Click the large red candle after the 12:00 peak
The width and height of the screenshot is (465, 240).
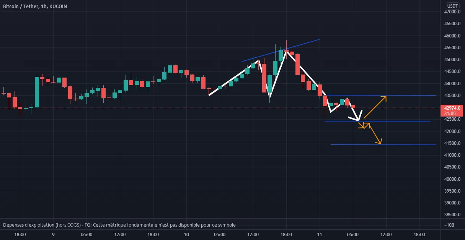coord(264,78)
